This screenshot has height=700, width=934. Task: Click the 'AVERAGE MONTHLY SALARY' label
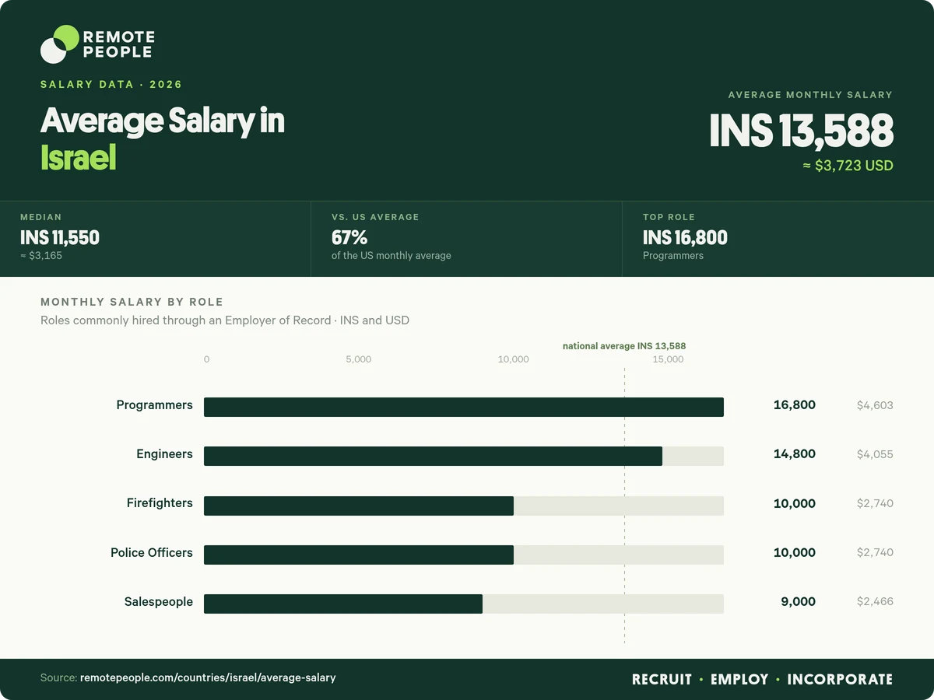click(x=810, y=95)
